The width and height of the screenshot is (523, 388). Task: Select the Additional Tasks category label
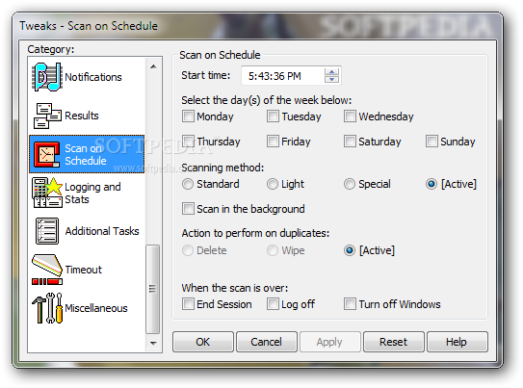tap(102, 231)
